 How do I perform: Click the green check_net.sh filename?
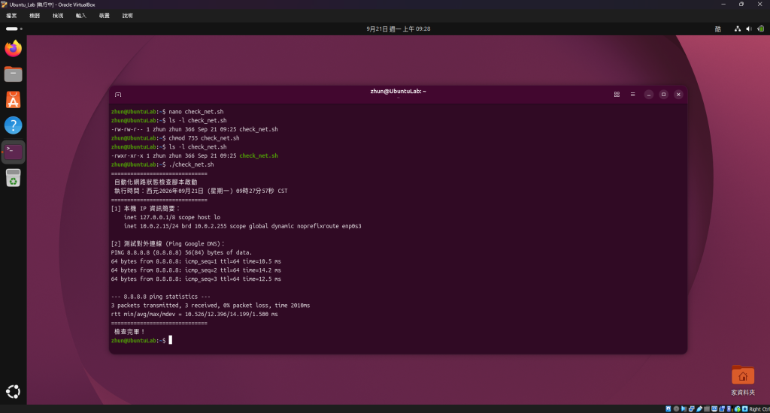tap(259, 156)
